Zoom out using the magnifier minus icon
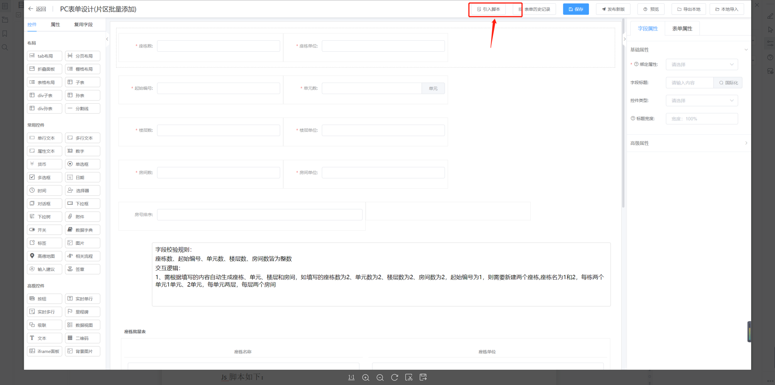Screen dimensions: 775x385 380,377
